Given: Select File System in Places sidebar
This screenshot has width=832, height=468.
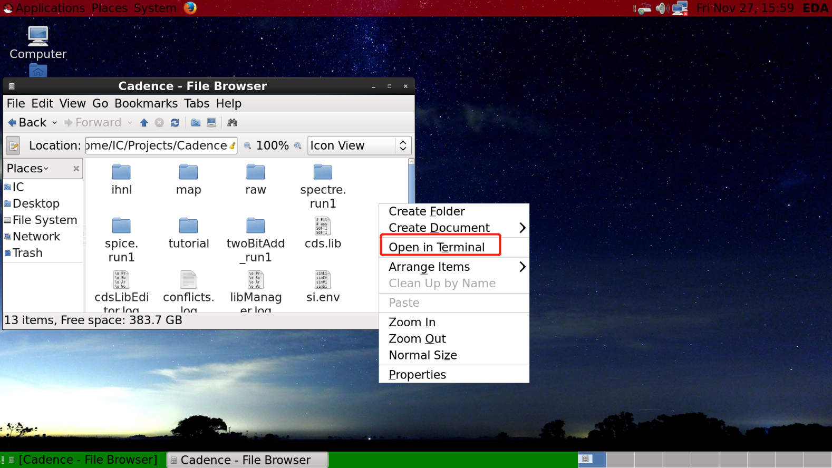Looking at the screenshot, I should tap(44, 220).
